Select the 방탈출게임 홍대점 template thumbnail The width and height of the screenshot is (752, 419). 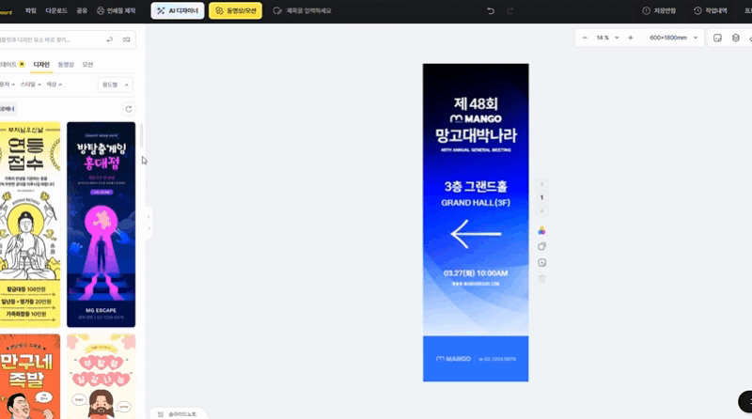click(x=102, y=225)
